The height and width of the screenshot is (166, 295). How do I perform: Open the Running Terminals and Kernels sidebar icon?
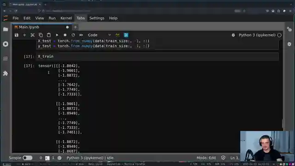tap(6, 44)
